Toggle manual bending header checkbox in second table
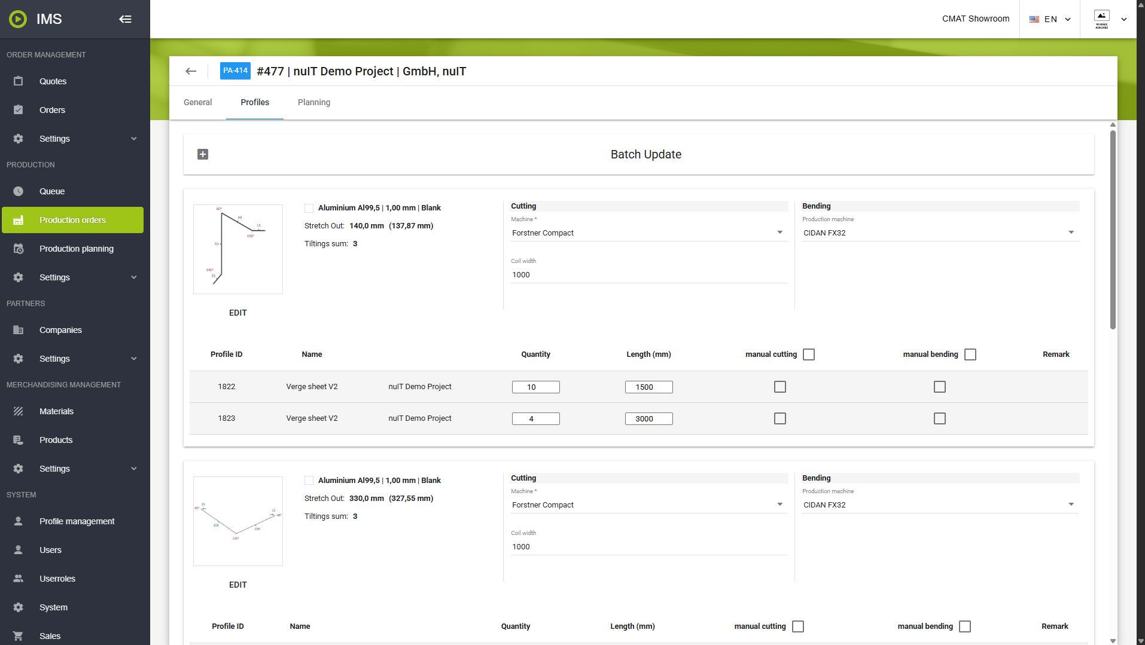The height and width of the screenshot is (645, 1145). 965,626
